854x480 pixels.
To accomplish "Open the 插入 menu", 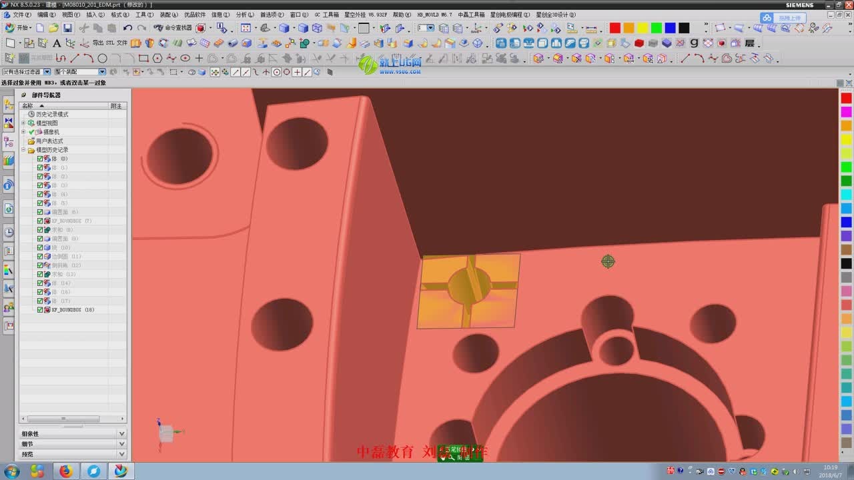I will [x=95, y=14].
